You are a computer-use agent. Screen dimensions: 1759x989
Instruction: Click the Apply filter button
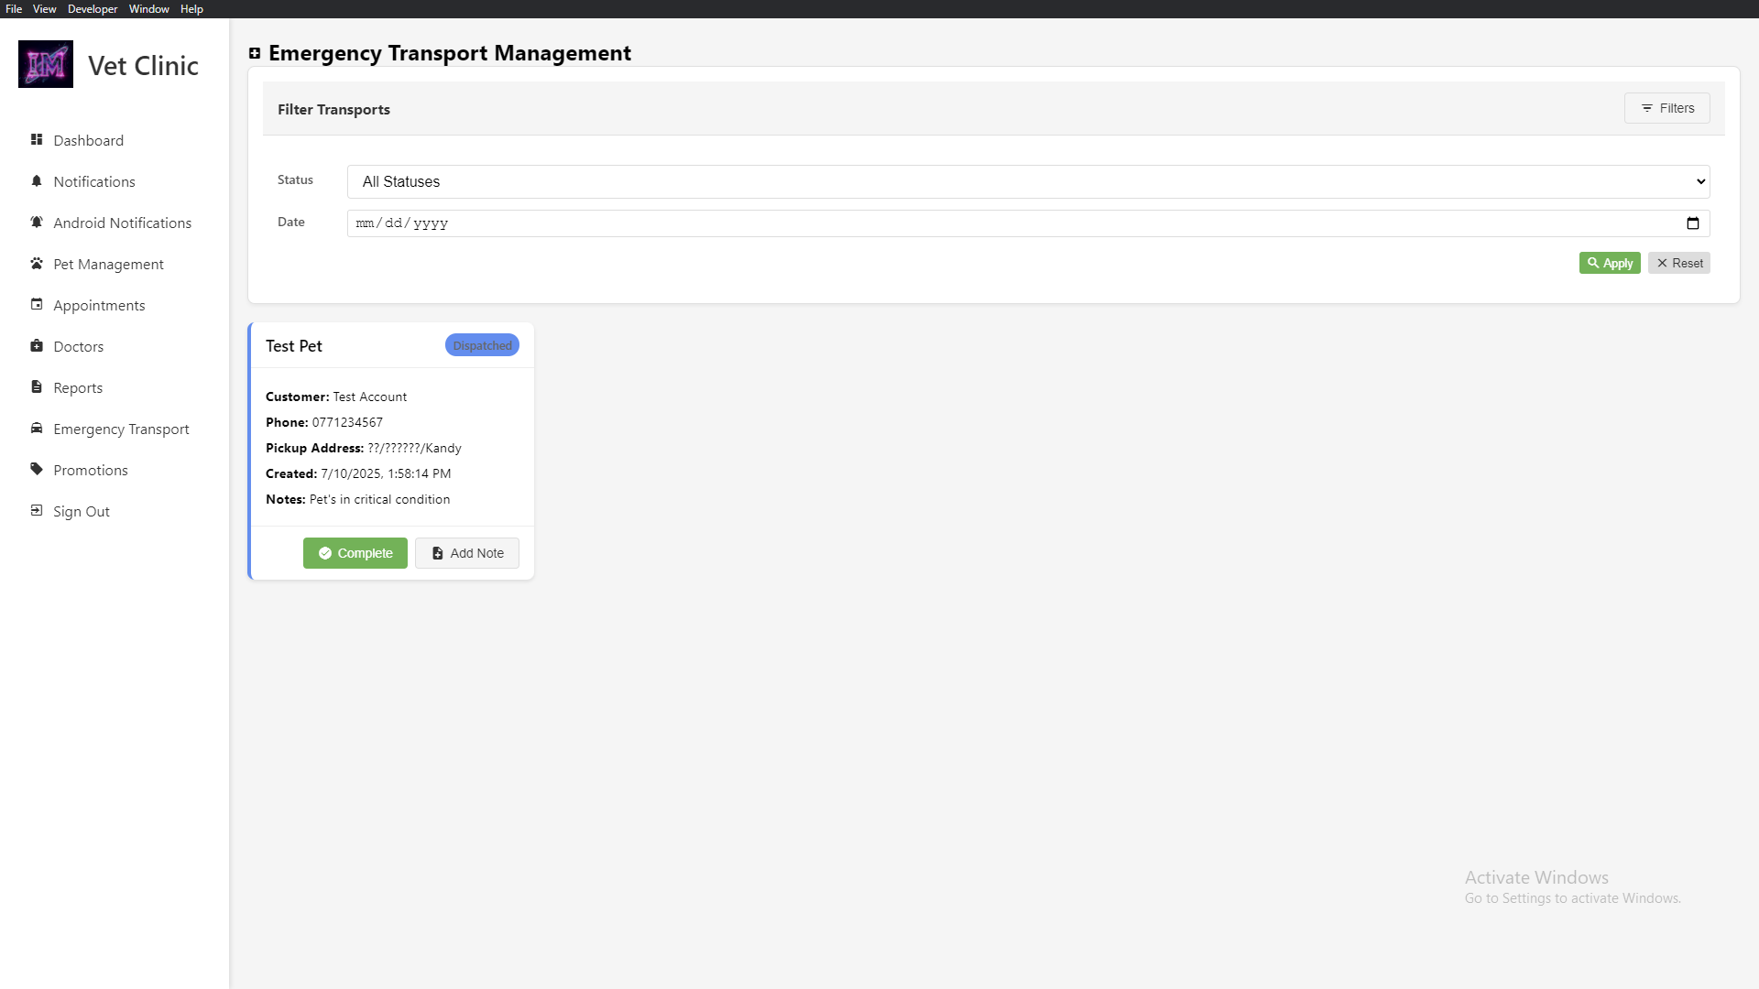pos(1610,263)
